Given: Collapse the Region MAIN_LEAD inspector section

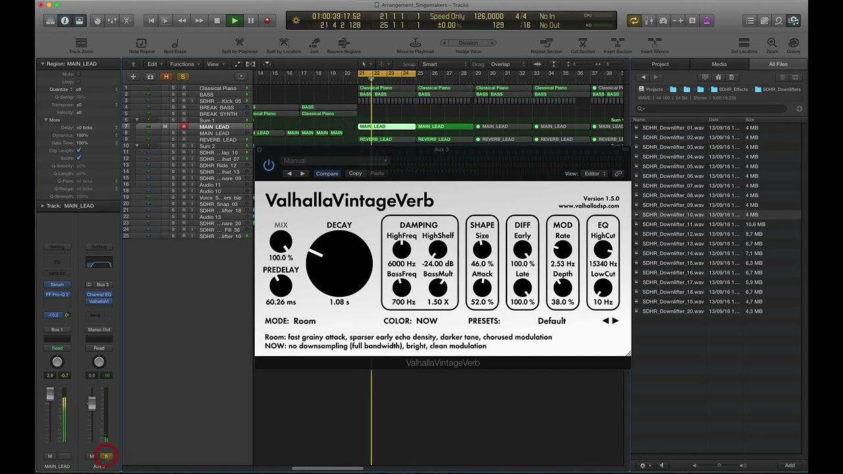Looking at the screenshot, I should coord(42,64).
